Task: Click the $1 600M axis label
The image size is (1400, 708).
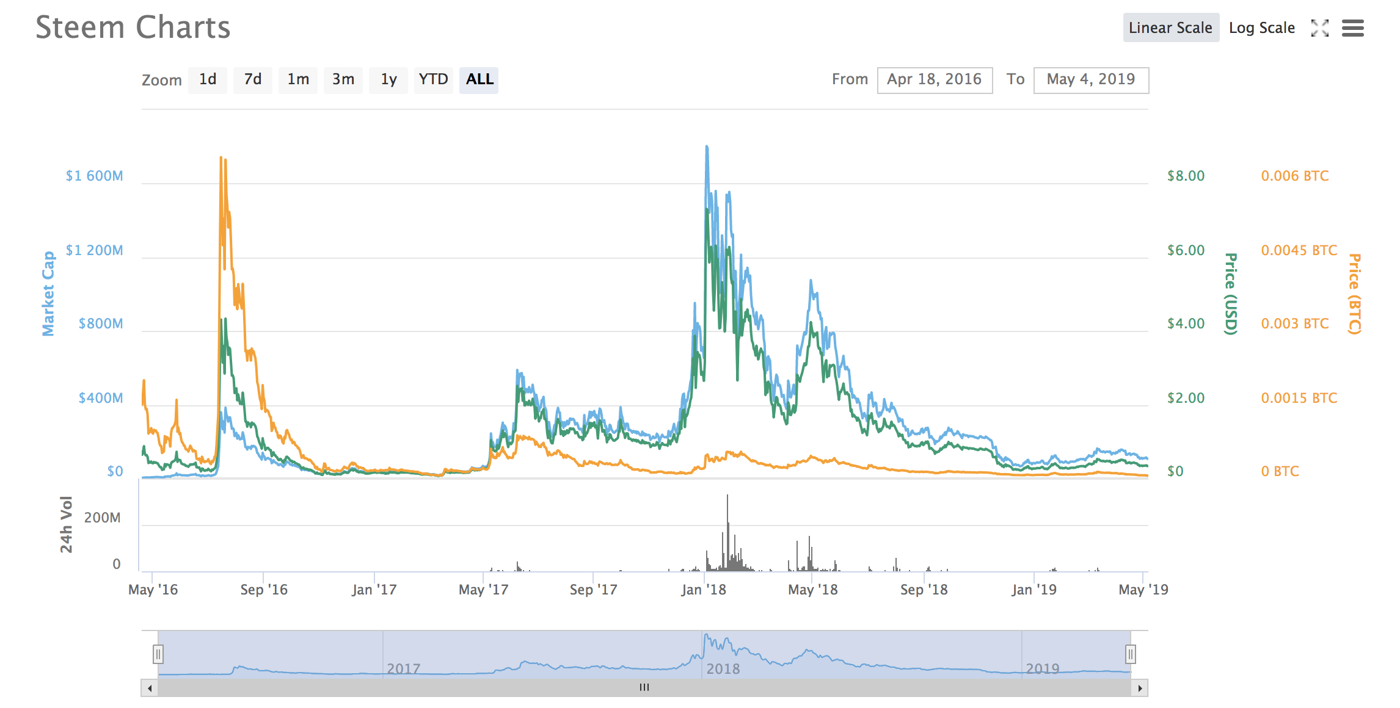Action: pos(95,176)
